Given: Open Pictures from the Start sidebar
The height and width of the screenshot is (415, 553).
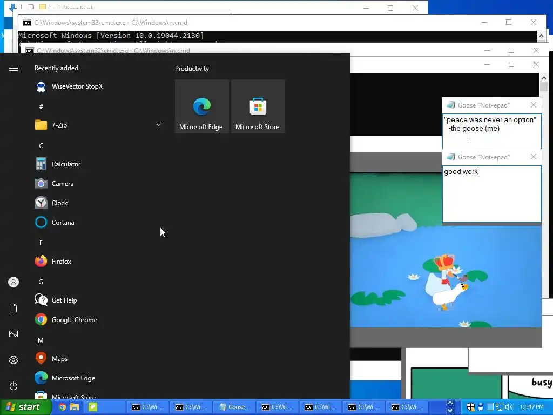Looking at the screenshot, I should (x=14, y=334).
